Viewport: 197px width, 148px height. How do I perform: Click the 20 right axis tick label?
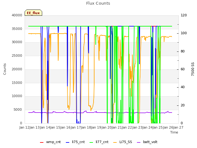(x=183, y=105)
